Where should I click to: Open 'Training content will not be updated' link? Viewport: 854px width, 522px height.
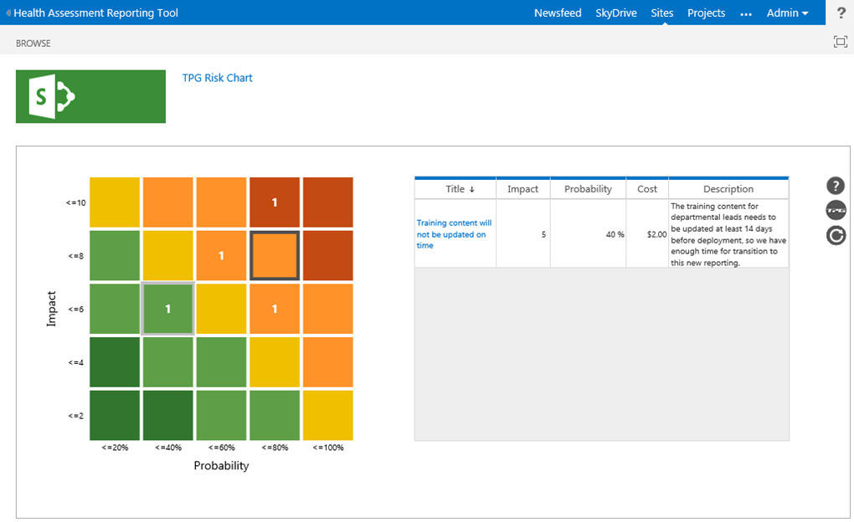click(454, 234)
